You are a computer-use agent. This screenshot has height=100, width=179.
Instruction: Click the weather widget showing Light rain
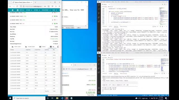pyautogui.click(x=142, y=98)
